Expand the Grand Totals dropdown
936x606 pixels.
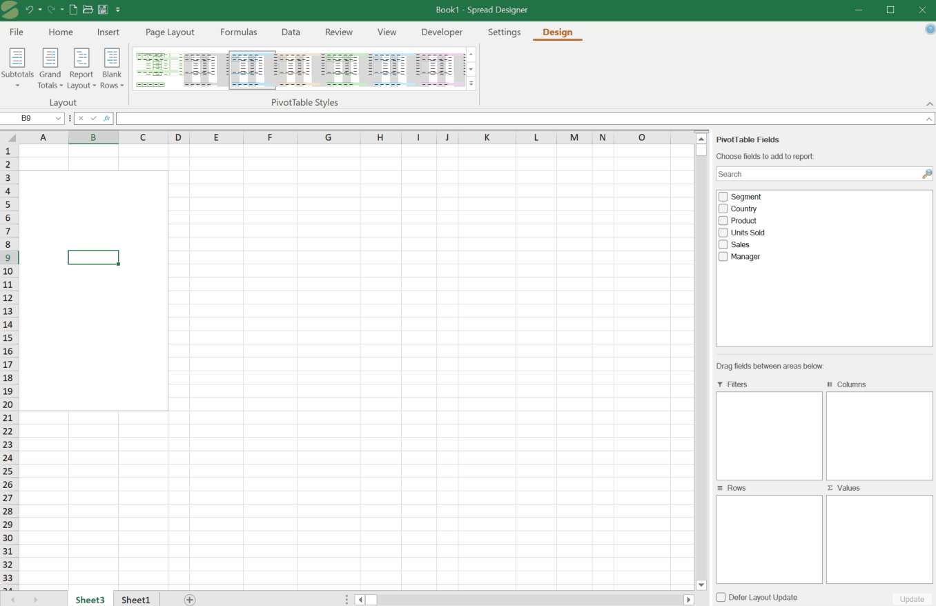50,69
